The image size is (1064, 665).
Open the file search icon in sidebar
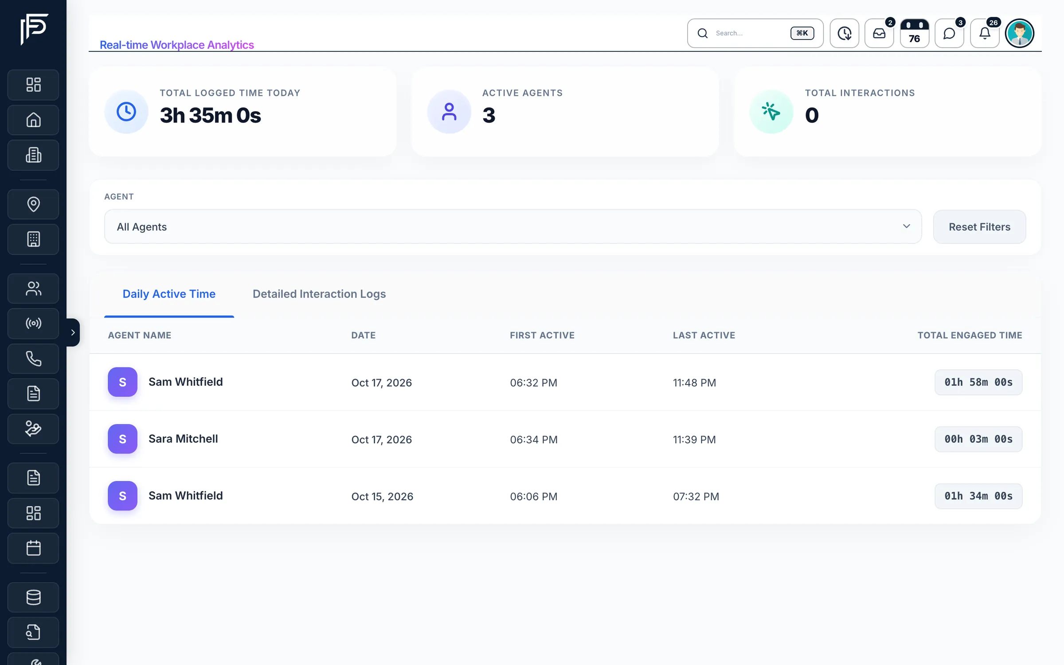(33, 632)
